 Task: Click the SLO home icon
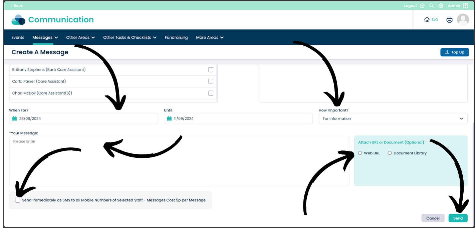click(427, 20)
